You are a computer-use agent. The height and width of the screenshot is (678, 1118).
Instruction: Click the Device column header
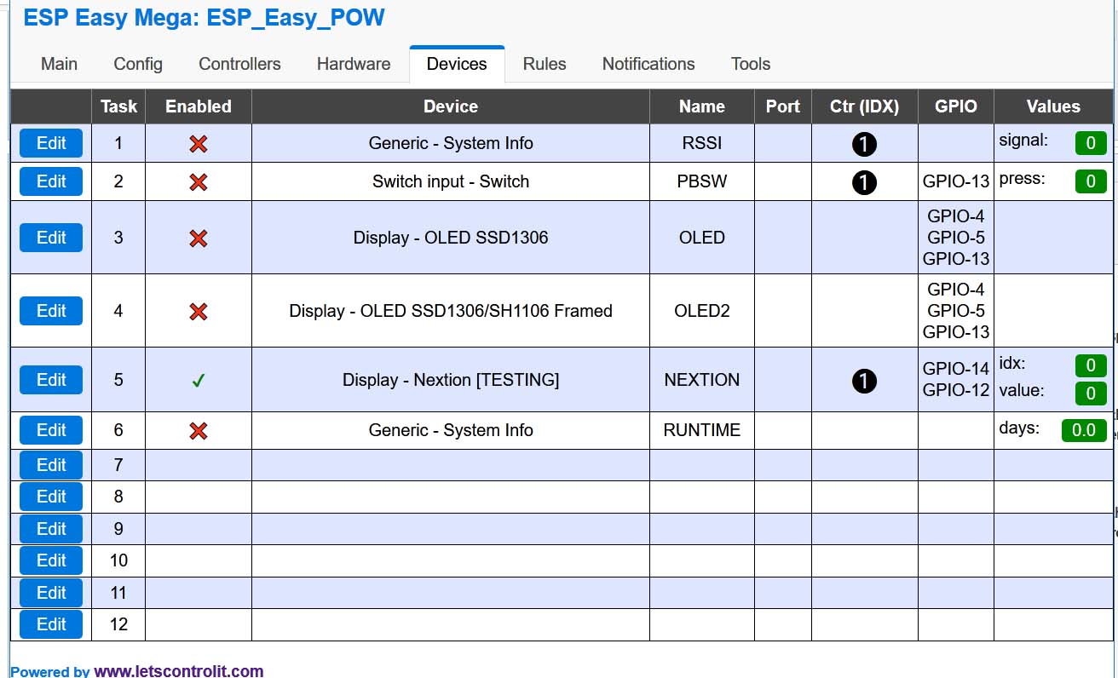click(451, 106)
